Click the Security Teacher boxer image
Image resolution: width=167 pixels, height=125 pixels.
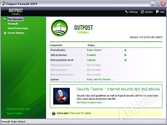(61, 96)
